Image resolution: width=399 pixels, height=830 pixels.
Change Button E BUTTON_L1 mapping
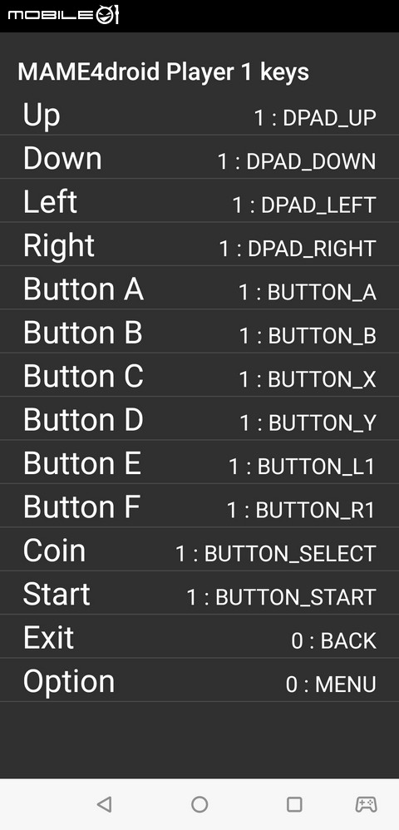coord(199,462)
